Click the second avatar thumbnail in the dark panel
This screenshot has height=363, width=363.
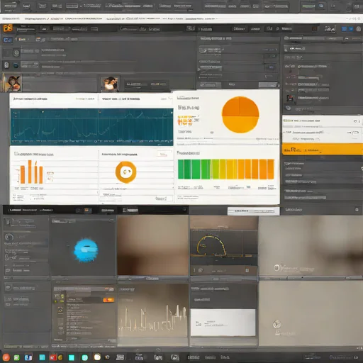pos(109,84)
